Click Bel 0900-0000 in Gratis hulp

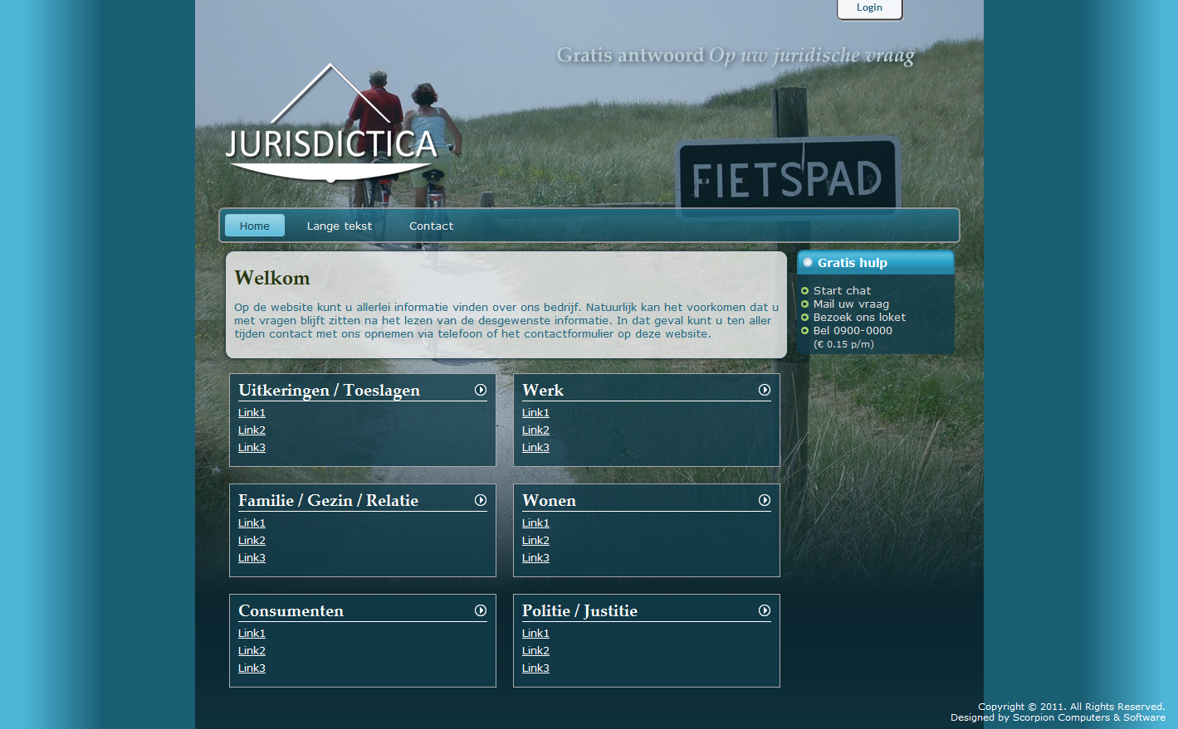point(853,331)
